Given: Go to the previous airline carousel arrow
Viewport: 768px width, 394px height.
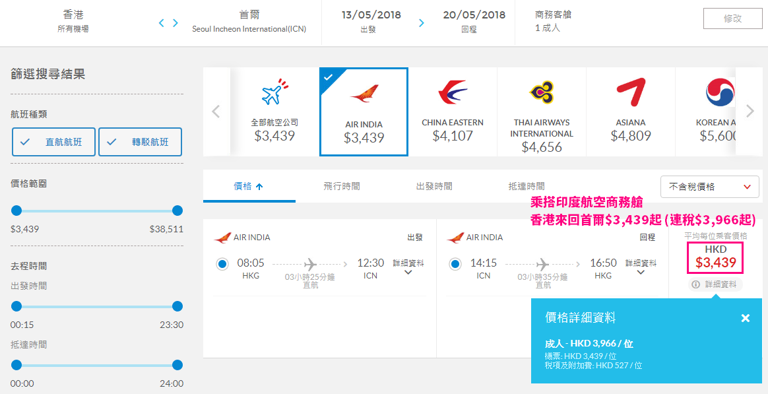Looking at the screenshot, I should (x=216, y=112).
